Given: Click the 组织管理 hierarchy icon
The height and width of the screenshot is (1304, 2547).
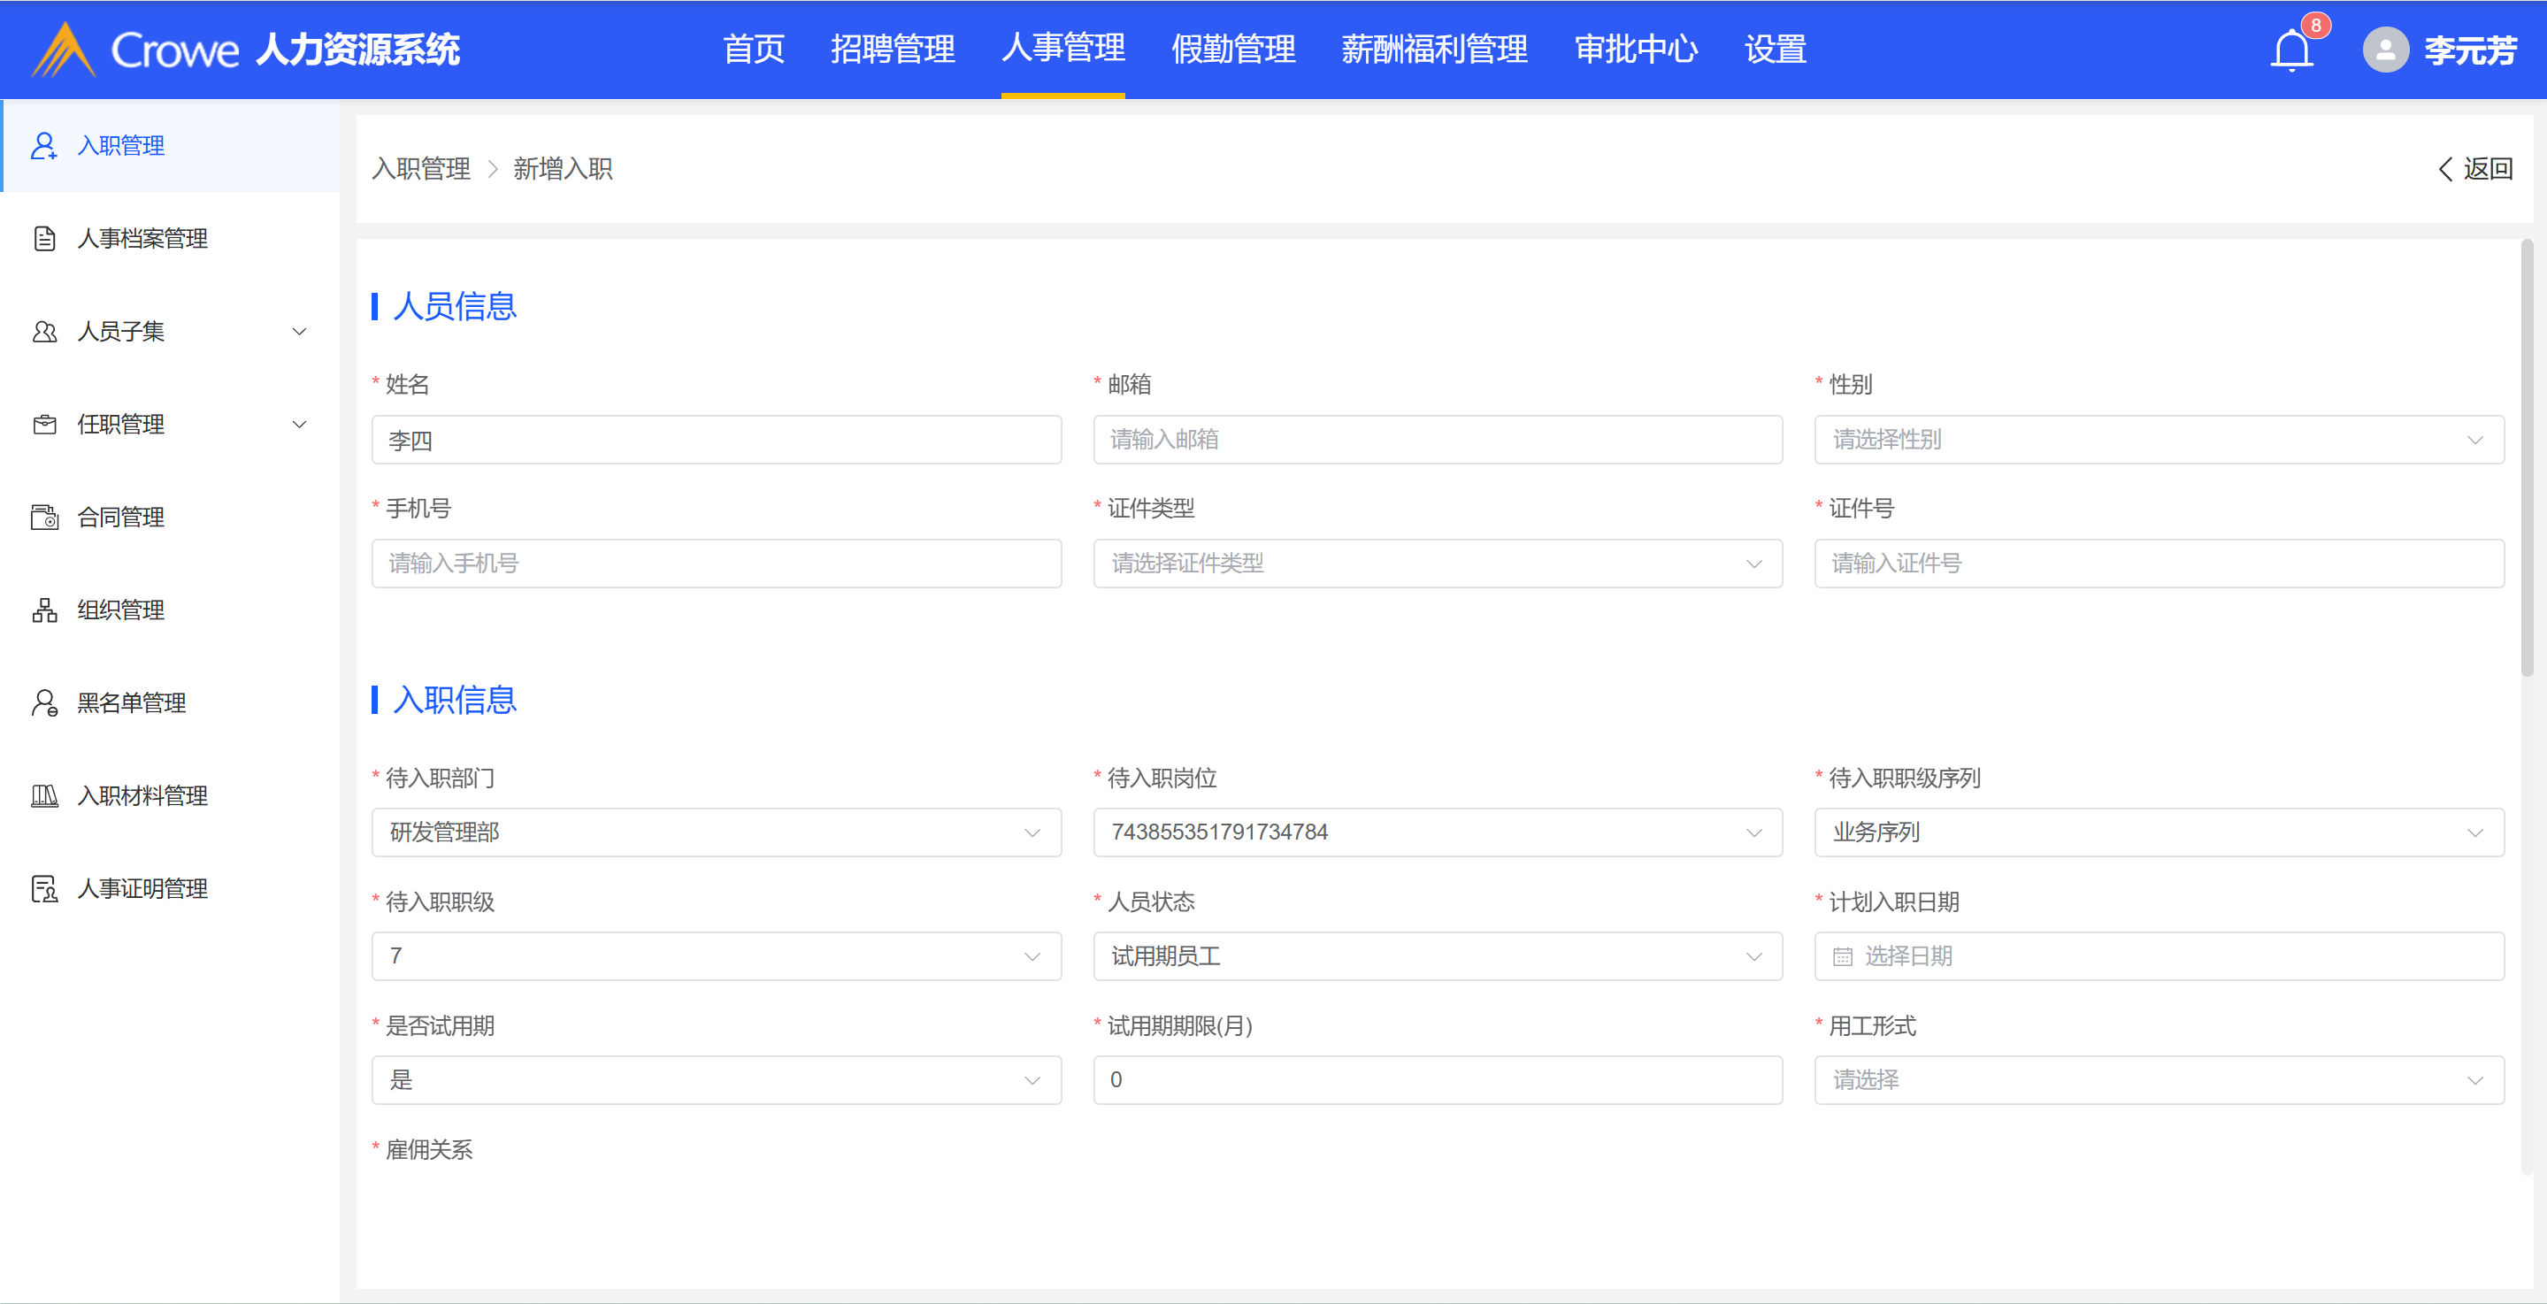Looking at the screenshot, I should point(44,610).
